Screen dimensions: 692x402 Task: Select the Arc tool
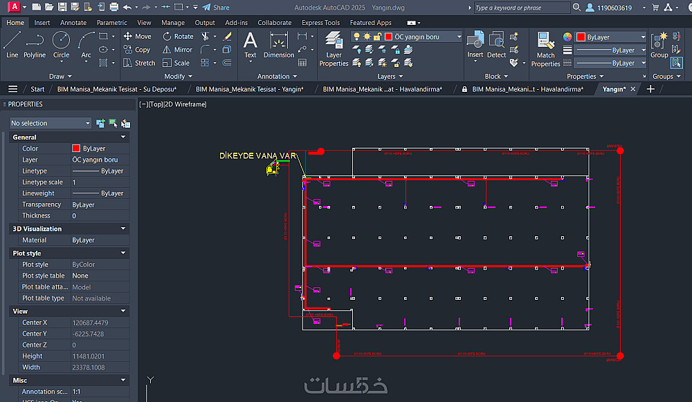(86, 44)
